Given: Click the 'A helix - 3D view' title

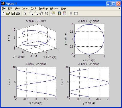Looking at the screenshot, I should 36,21.
